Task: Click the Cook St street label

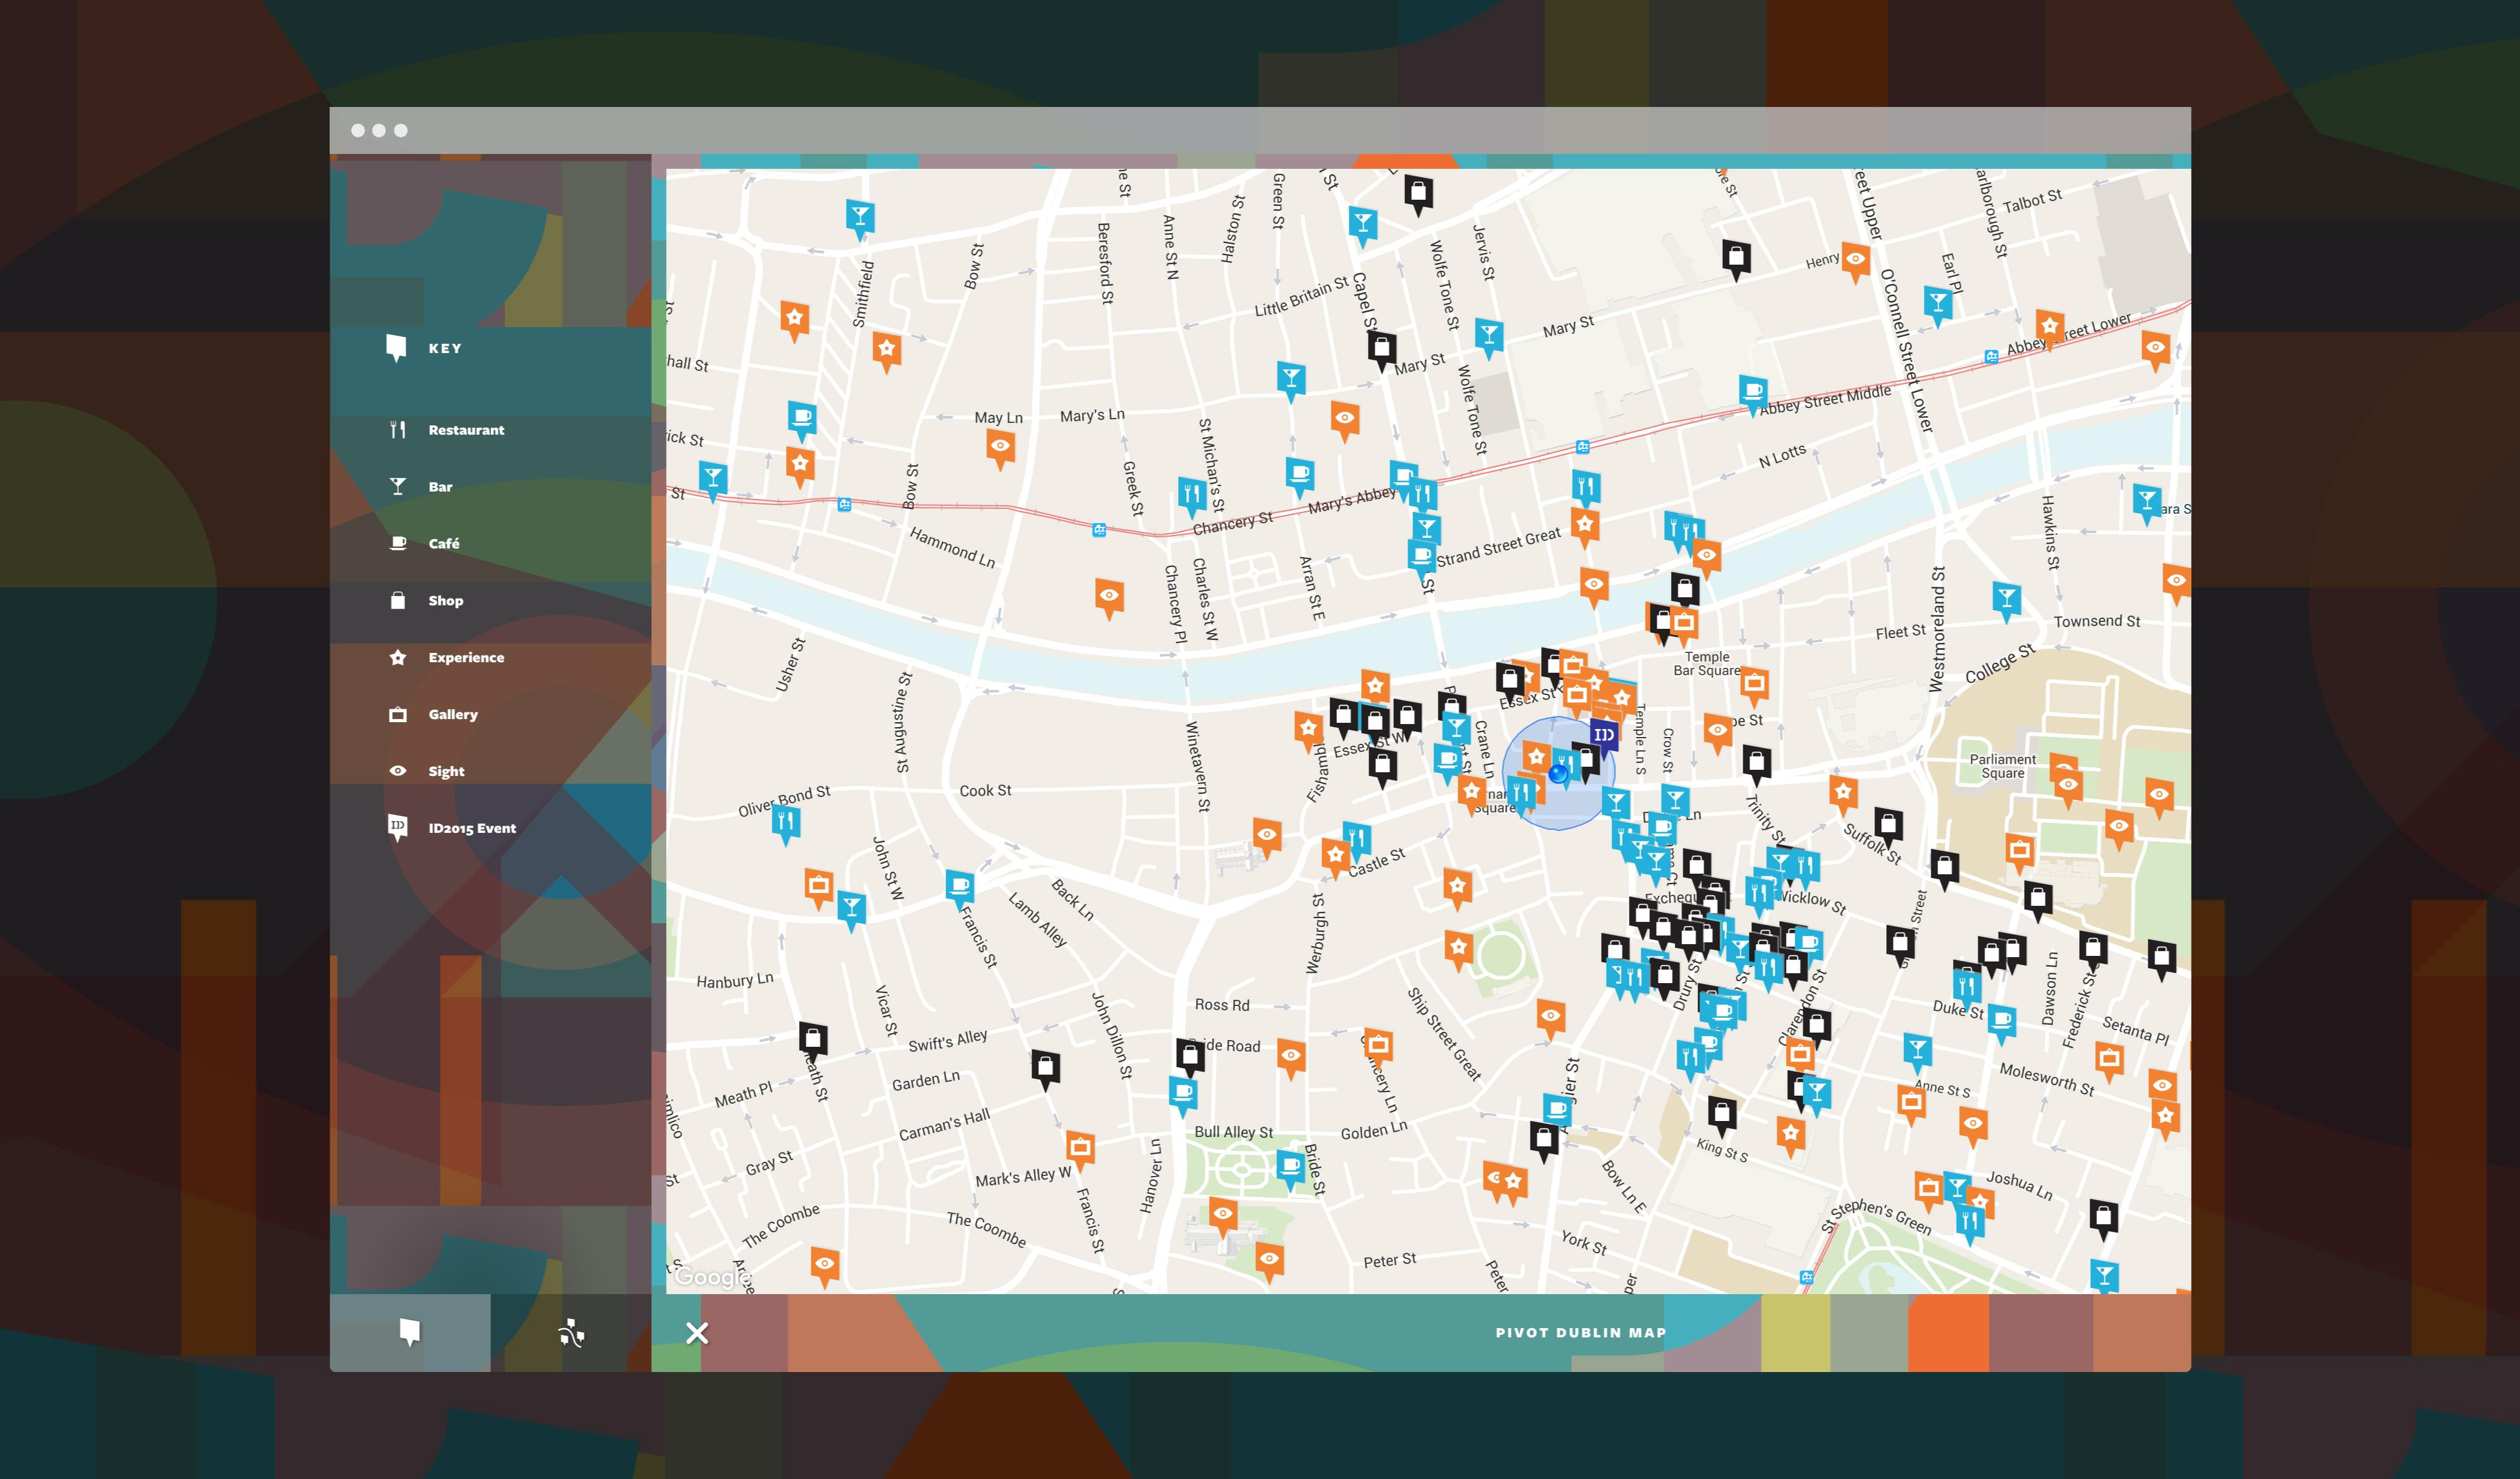Action: [985, 791]
